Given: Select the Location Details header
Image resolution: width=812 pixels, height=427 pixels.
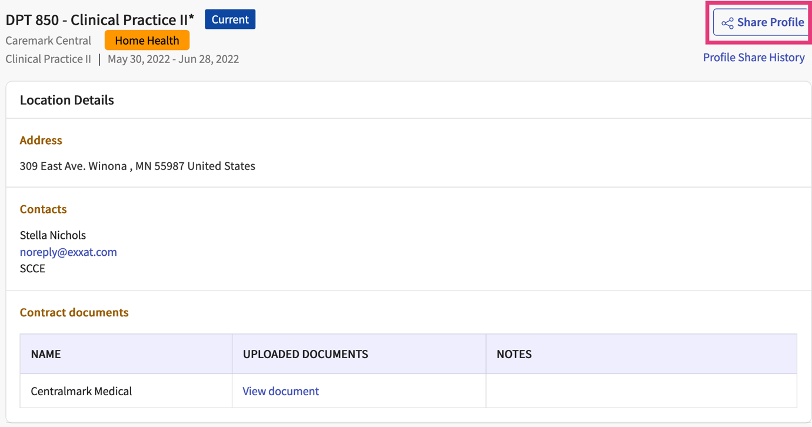Looking at the screenshot, I should point(66,99).
